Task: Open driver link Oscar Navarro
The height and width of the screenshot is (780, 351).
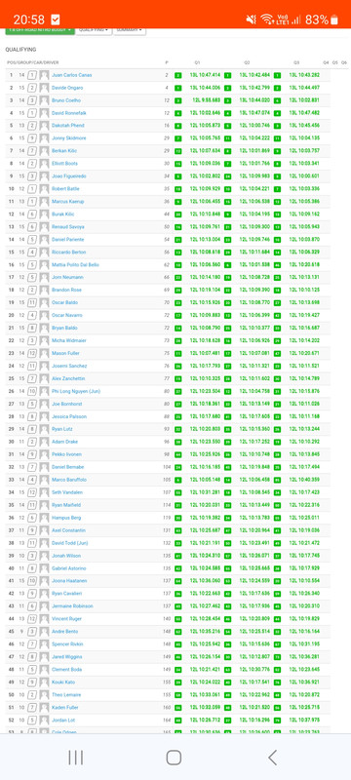Action: 67,315
